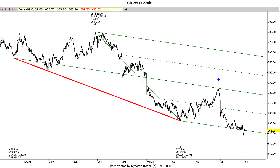Click the 750.00 price axis label
Image resolution: width=280 pixels, height=168 pixels.
(x=272, y=62)
